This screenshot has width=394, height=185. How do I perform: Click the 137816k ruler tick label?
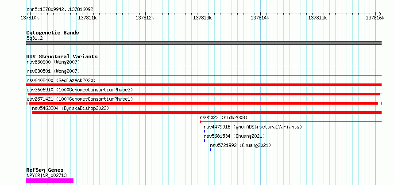click(x=375, y=18)
